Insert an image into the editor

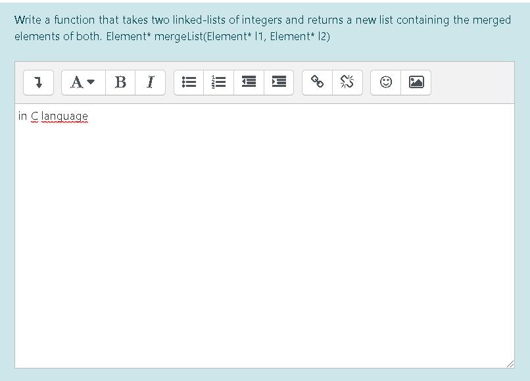[416, 82]
